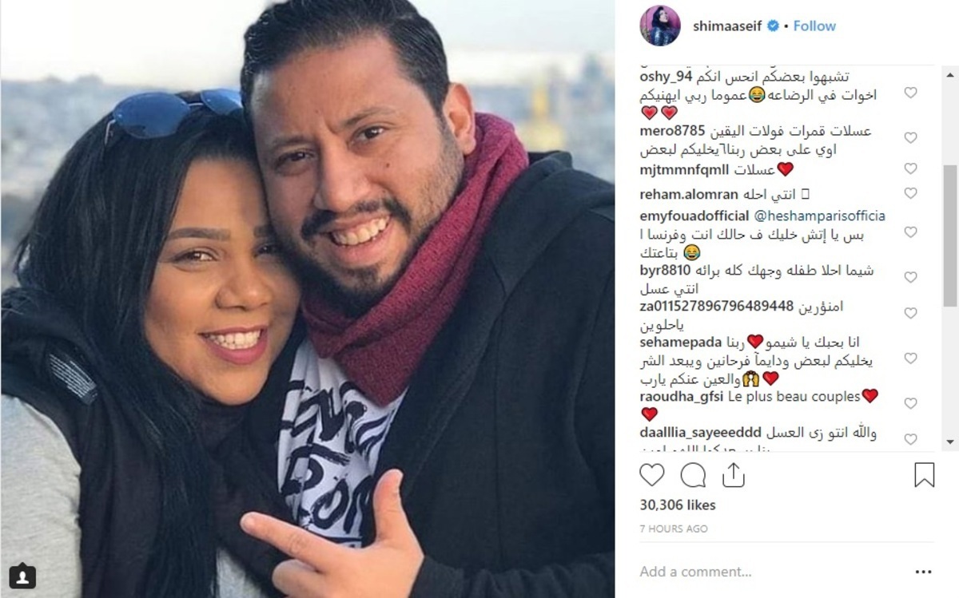Image resolution: width=959 pixels, height=598 pixels.
Task: Click the tagged people icon on photo
Action: point(22,576)
